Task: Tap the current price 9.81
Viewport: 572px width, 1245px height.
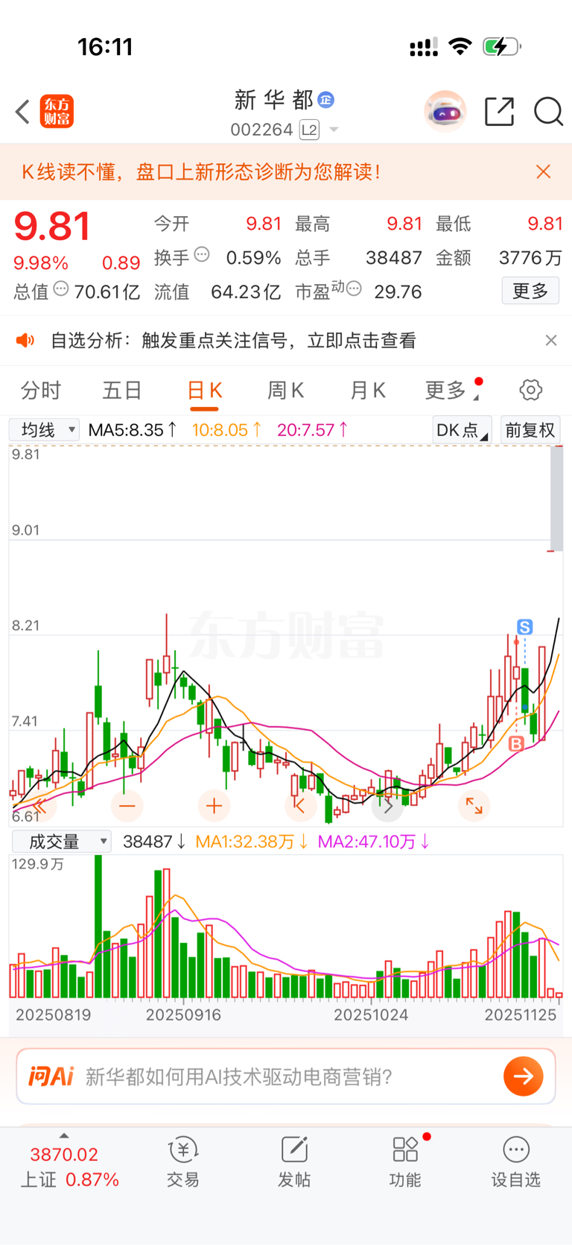Action: point(52,227)
